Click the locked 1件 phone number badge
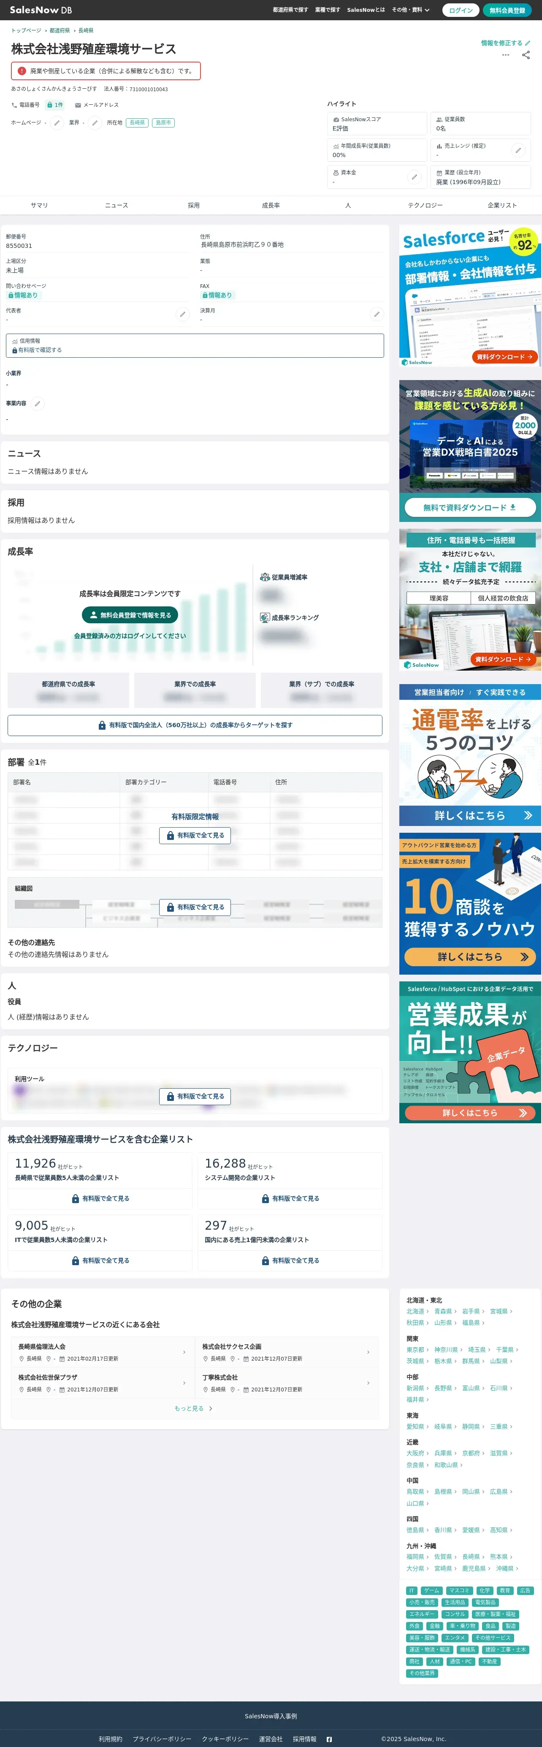 click(x=55, y=105)
